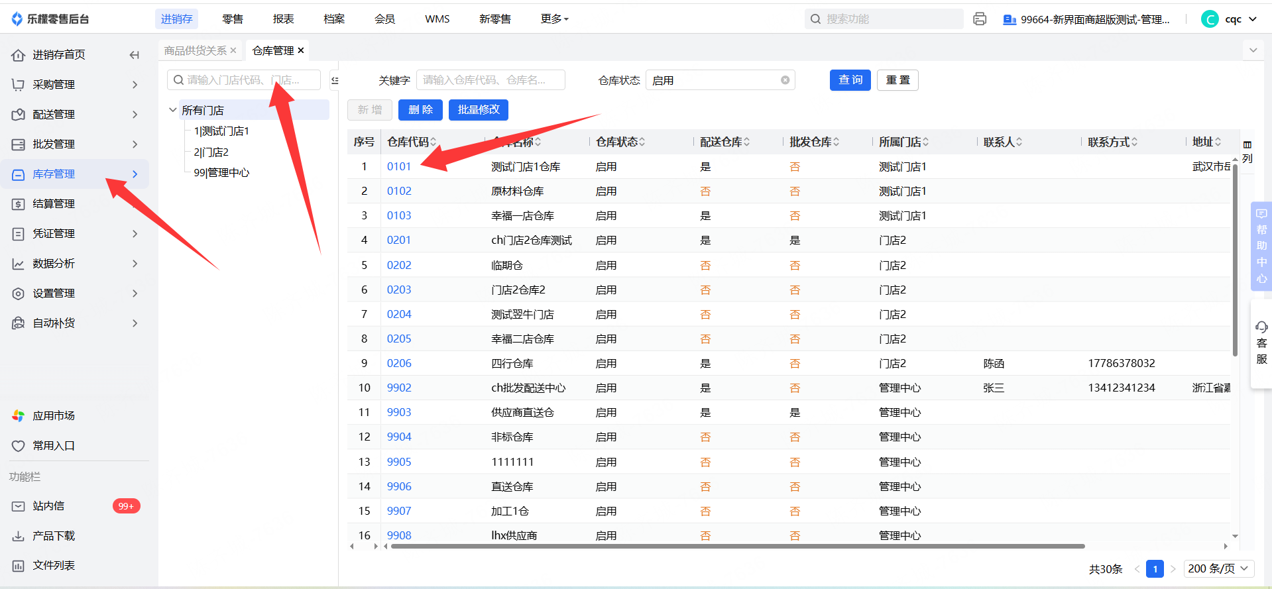Click the printer icon in top bar
The width and height of the screenshot is (1272, 589).
coord(979,19)
